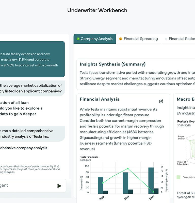The height and width of the screenshot is (203, 195).
Task: Select the Insights Synthesis (Summary) heading
Action: (x=112, y=64)
